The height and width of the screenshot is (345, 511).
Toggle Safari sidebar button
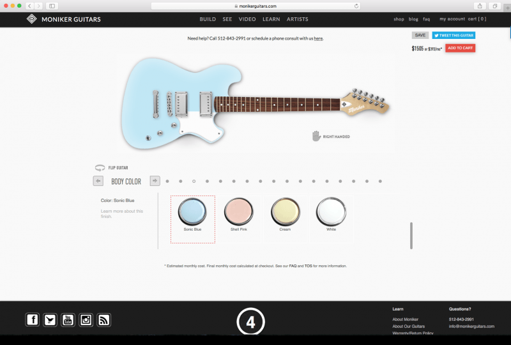pyautogui.click(x=52, y=6)
